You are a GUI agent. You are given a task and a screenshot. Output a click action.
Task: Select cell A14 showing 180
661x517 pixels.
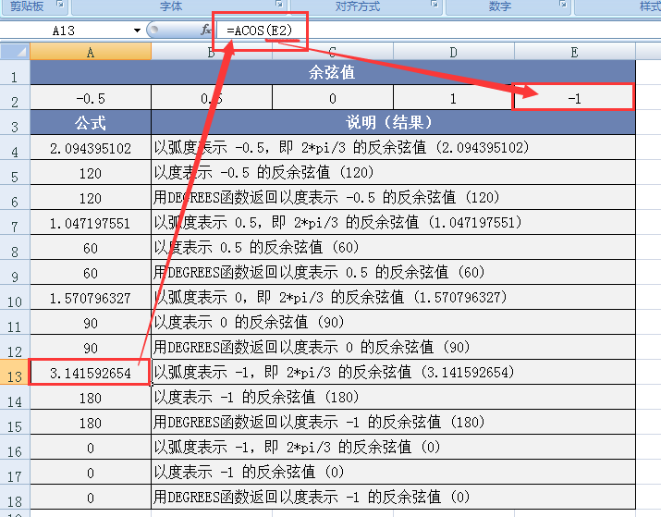click(91, 397)
